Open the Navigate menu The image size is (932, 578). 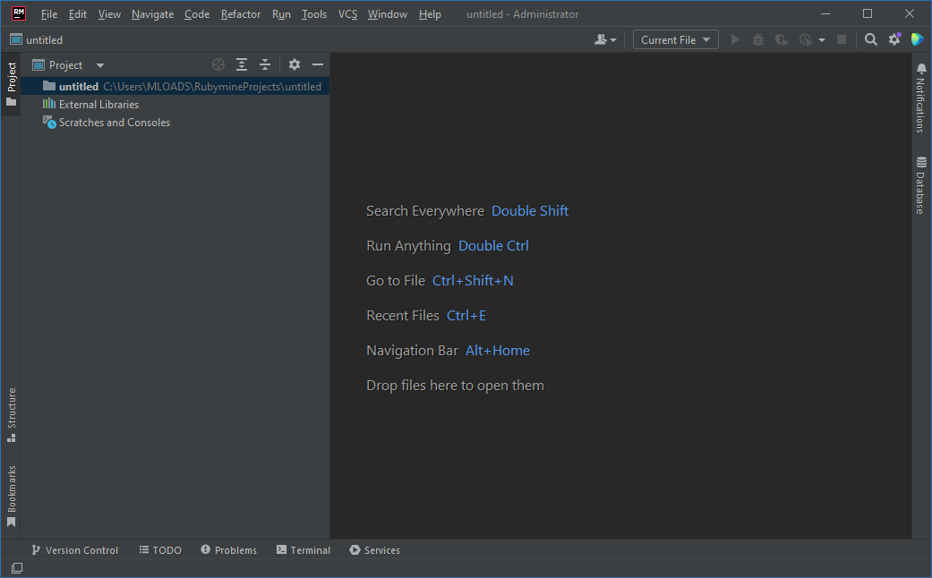tap(153, 13)
